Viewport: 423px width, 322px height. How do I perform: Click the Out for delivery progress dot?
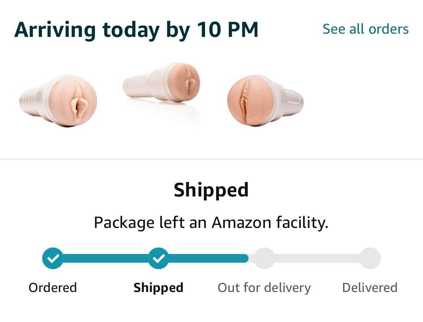point(264,258)
